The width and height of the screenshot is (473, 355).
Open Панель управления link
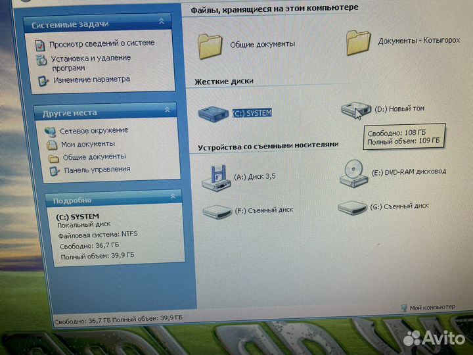97,170
